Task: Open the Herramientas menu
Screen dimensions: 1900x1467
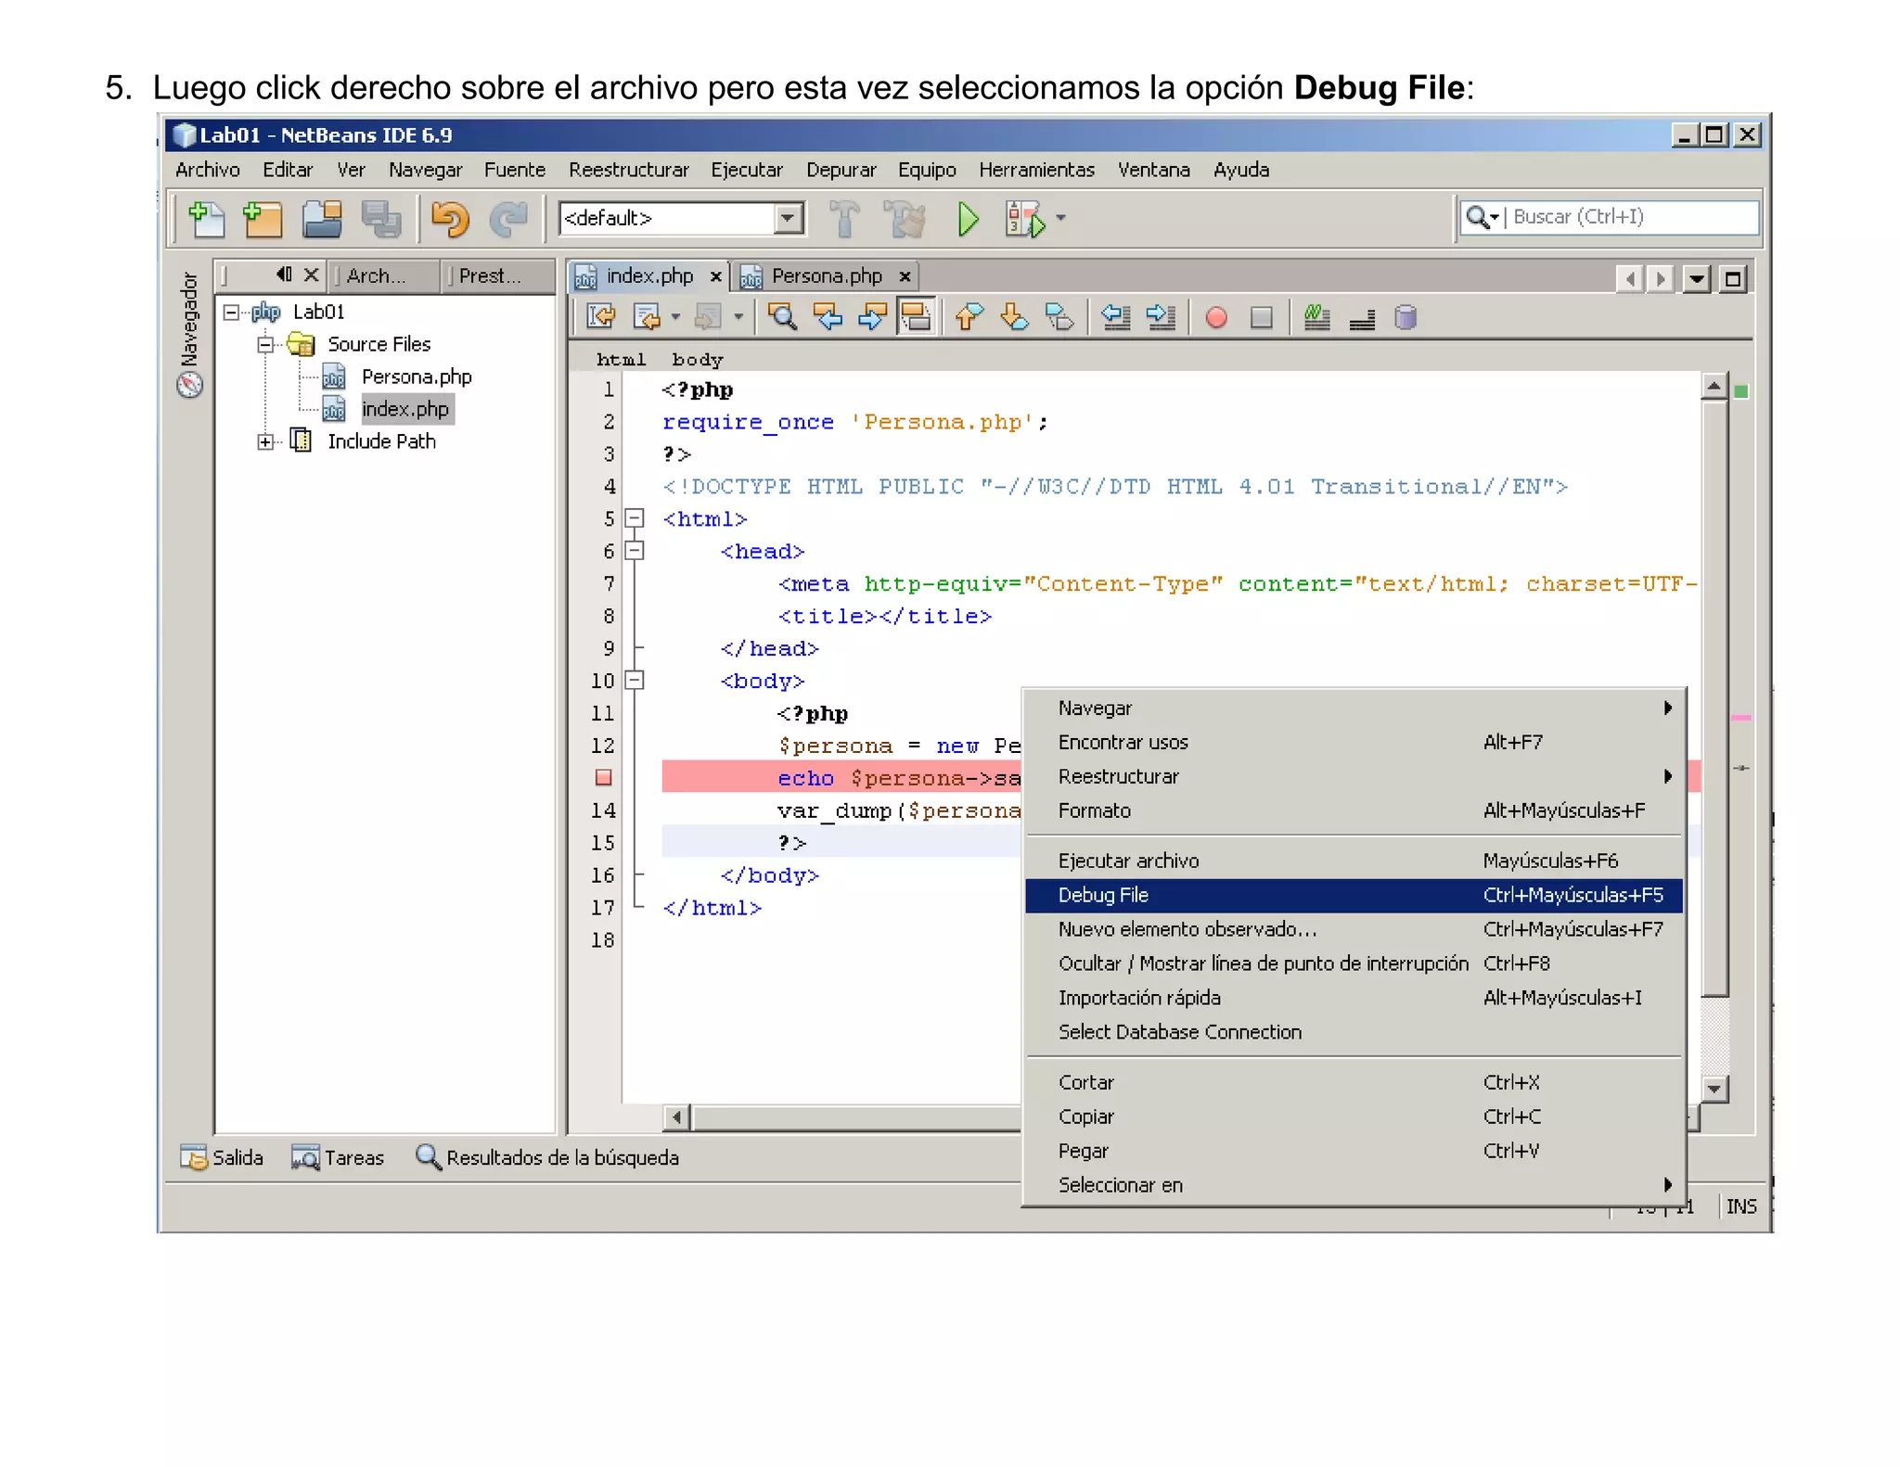Action: (x=1036, y=170)
